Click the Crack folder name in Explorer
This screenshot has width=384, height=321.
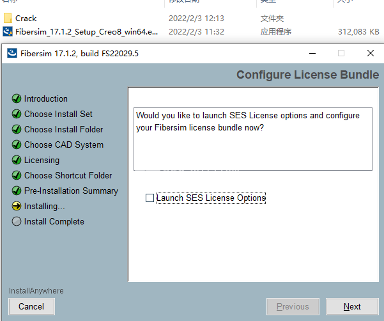(x=26, y=19)
